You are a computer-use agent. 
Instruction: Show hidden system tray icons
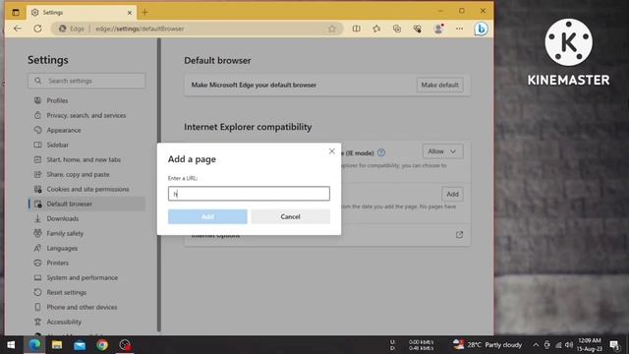536,345
